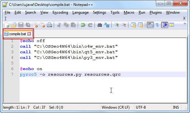Open the Plugins menu
190x113 pixels.
pos(155,12)
